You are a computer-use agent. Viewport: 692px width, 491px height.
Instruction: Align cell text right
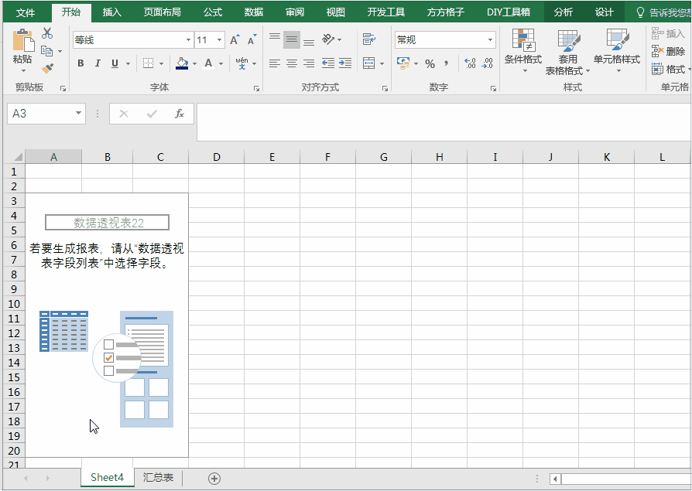309,63
